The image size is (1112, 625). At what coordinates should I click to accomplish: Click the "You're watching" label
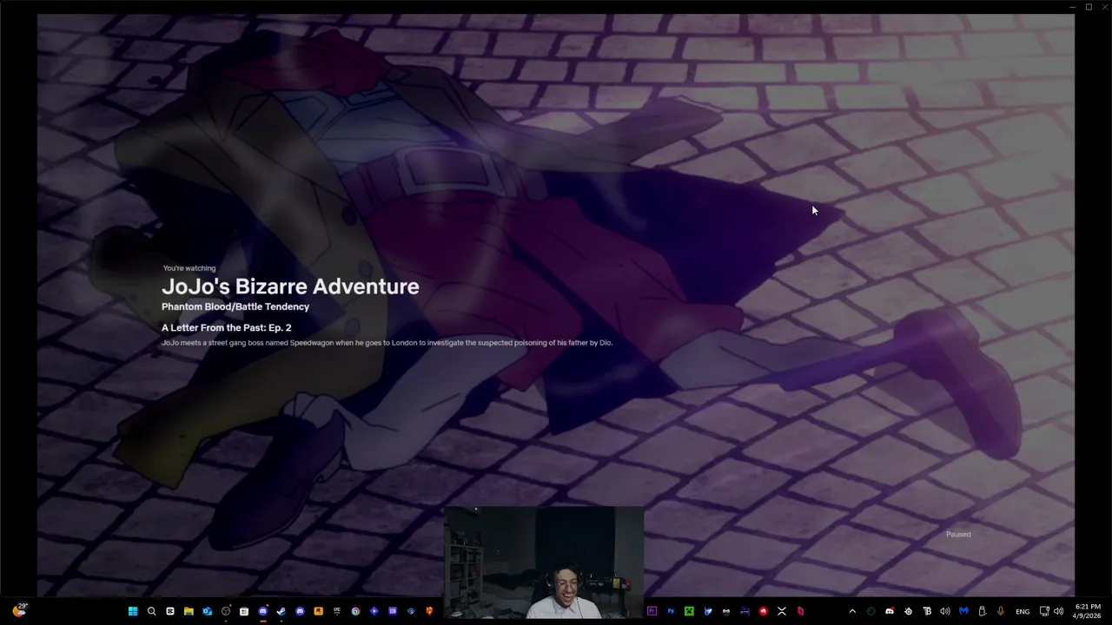coord(189,268)
